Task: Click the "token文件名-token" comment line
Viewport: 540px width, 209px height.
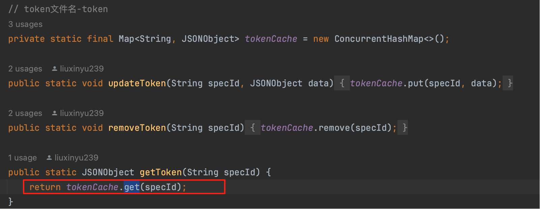Action: [x=58, y=9]
